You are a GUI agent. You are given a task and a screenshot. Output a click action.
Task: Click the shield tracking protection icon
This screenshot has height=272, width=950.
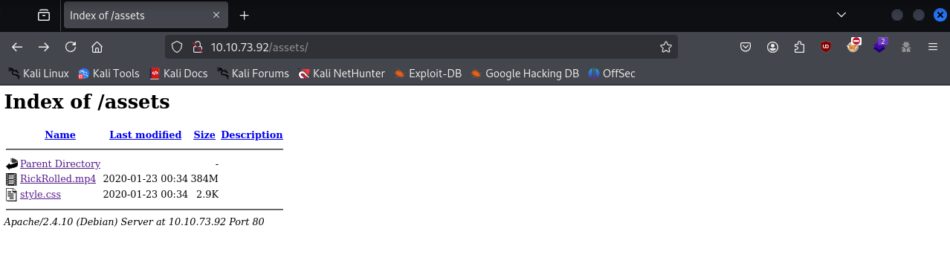pyautogui.click(x=177, y=47)
